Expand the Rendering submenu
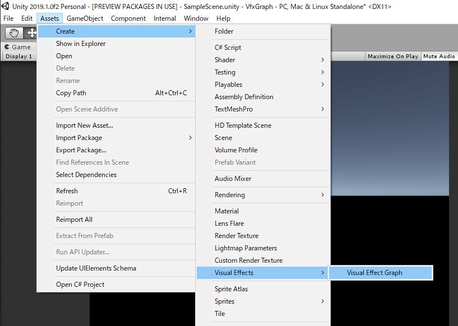The height and width of the screenshot is (326, 458). tap(263, 195)
